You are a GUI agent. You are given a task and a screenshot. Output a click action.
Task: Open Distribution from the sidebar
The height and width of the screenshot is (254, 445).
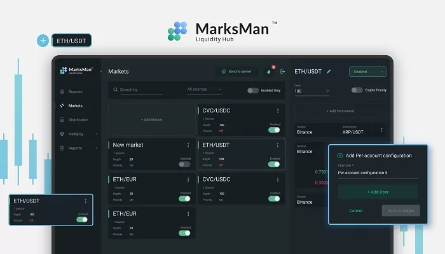click(78, 120)
